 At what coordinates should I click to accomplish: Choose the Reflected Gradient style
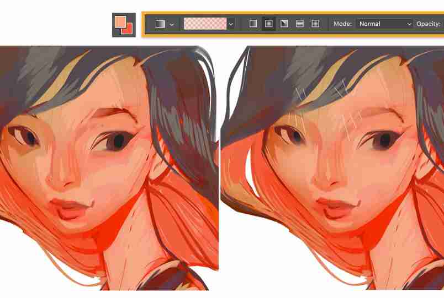299,24
